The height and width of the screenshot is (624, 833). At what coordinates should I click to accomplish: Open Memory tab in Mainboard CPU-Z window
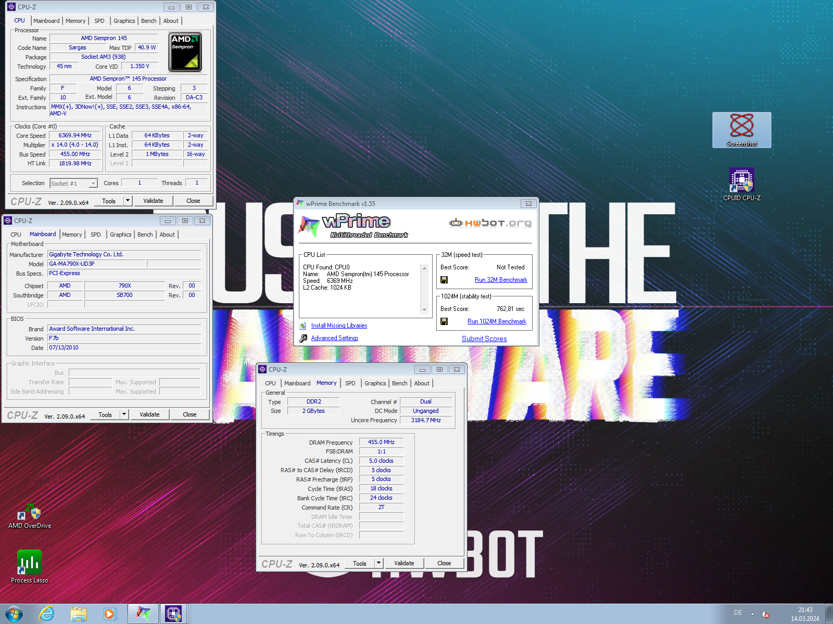72,235
